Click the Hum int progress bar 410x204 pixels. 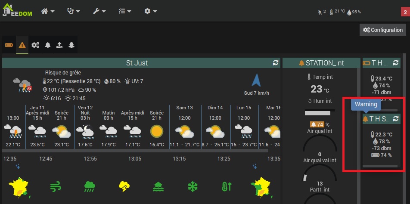click(x=320, y=113)
